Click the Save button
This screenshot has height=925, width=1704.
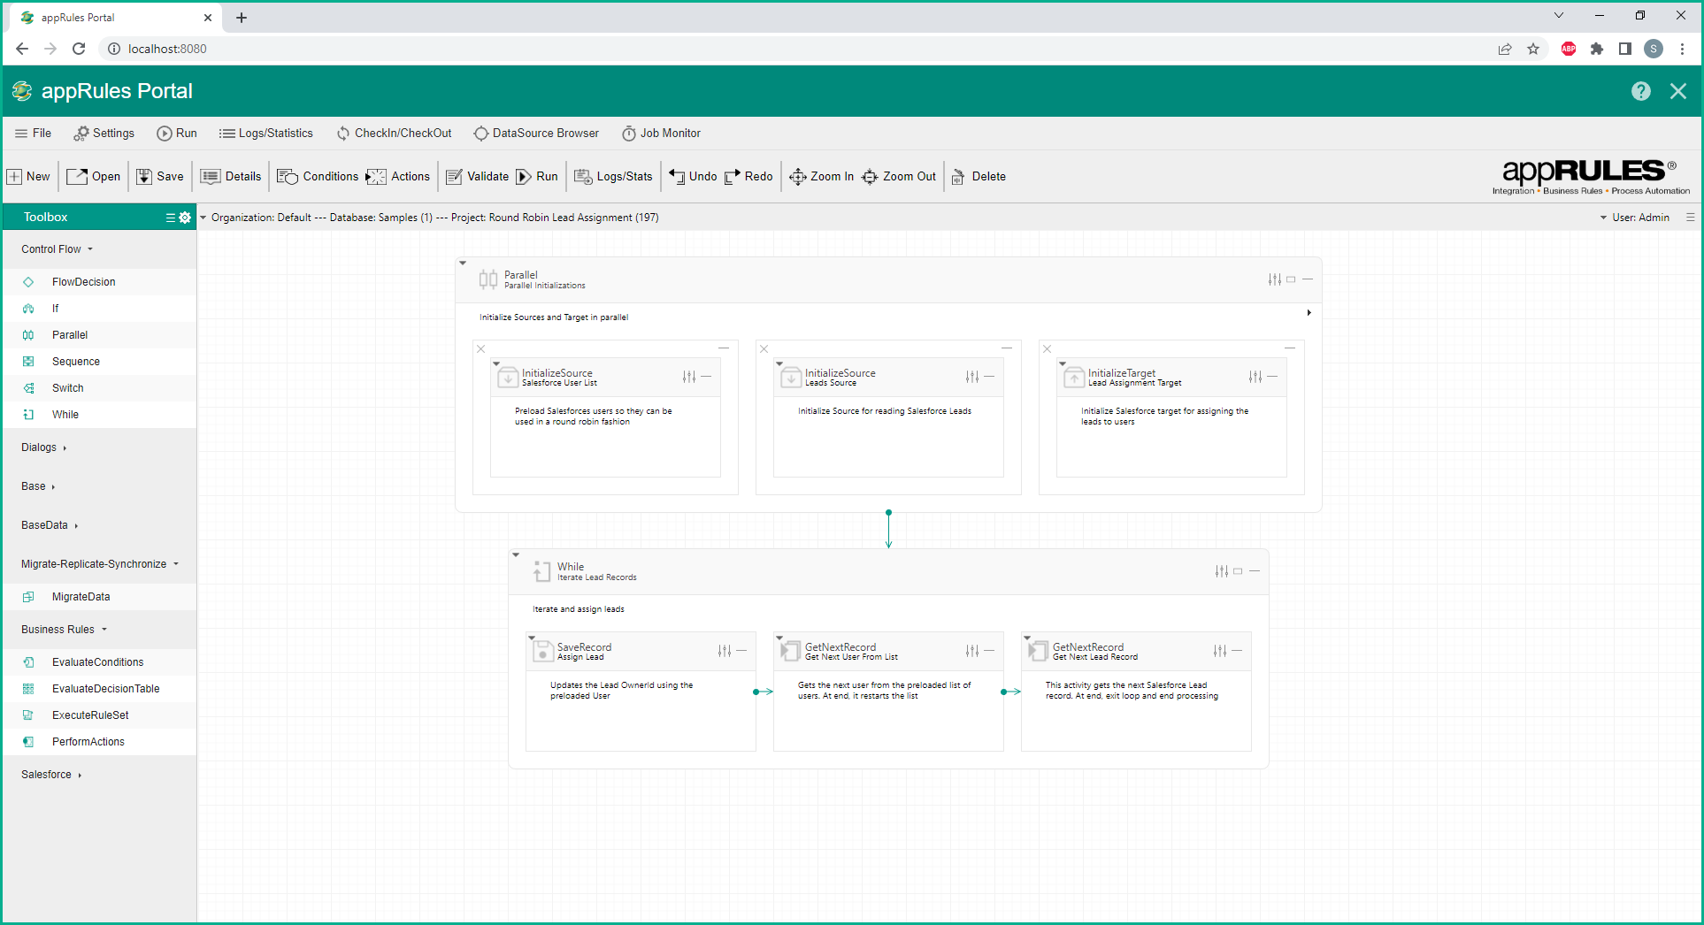(x=160, y=177)
